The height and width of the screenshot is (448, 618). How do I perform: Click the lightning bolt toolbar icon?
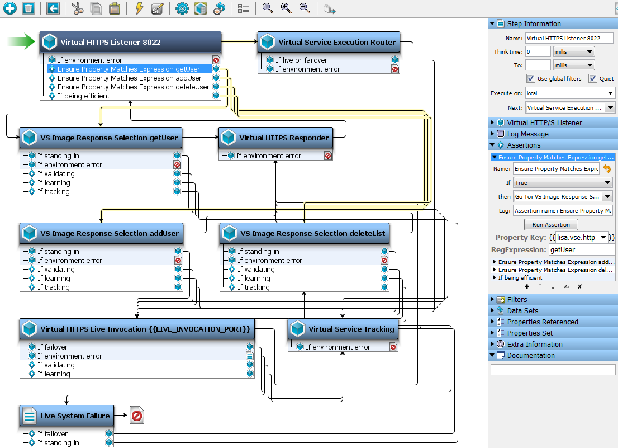coord(139,8)
